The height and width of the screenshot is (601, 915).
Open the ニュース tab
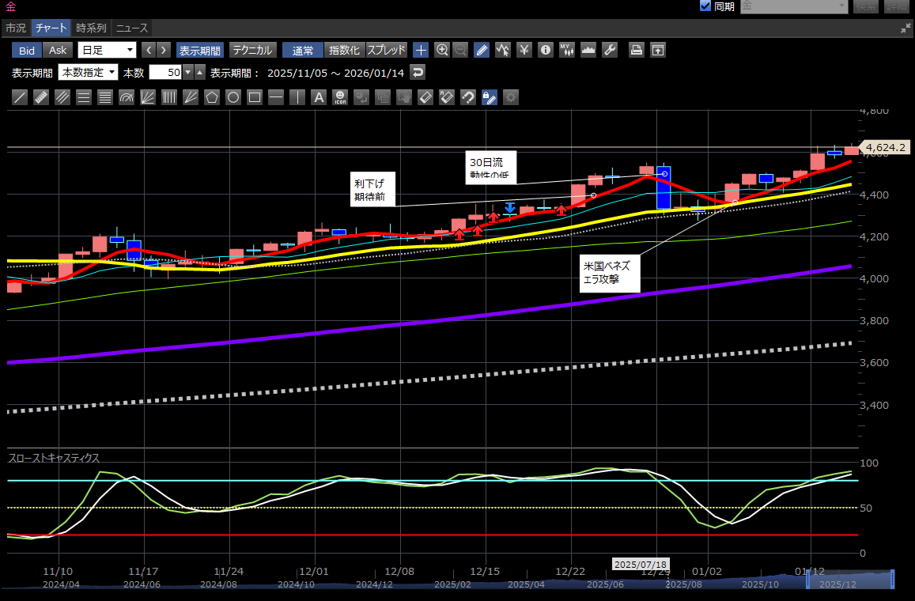(x=132, y=28)
